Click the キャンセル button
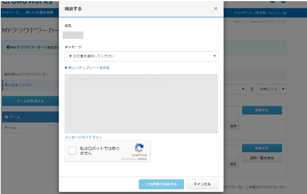307x194 pixels. 202,184
